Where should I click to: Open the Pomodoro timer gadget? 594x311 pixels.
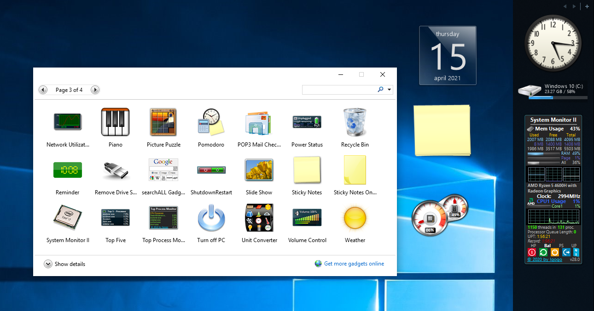[x=211, y=122]
